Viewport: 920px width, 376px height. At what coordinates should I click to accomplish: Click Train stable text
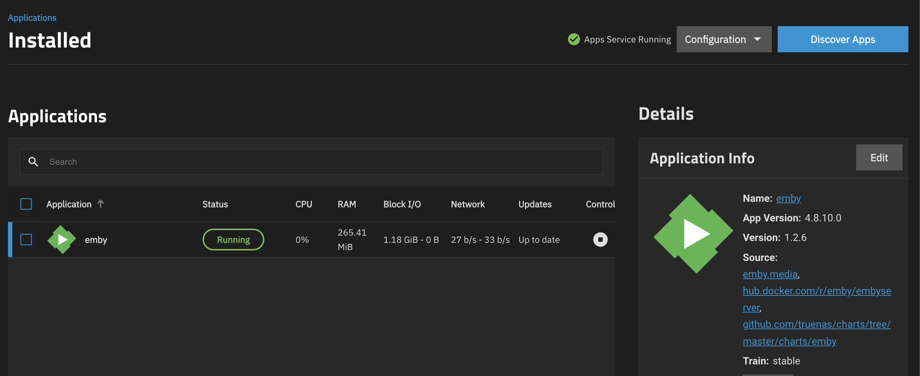tap(771, 361)
